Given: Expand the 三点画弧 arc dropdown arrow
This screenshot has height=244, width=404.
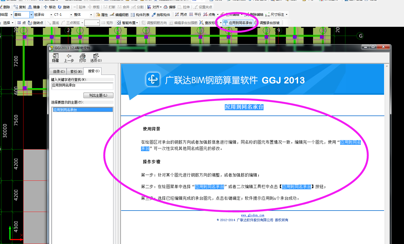Looking at the screenshot, I should (82, 23).
